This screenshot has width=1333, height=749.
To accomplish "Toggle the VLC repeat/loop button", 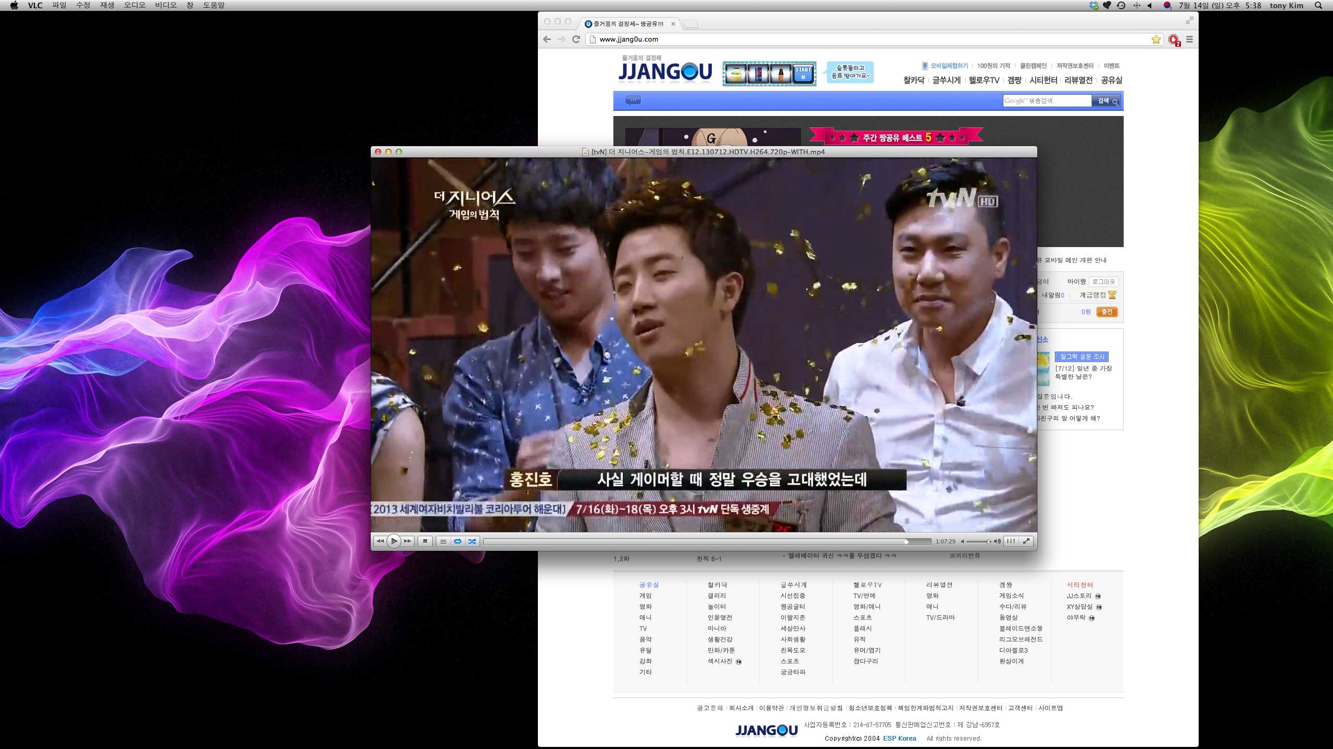I will (457, 541).
